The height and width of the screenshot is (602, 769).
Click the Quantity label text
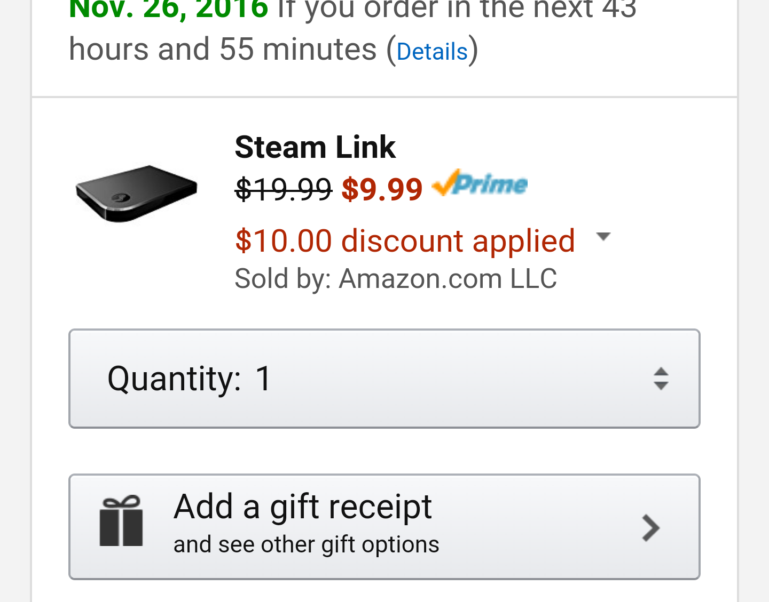click(x=174, y=379)
